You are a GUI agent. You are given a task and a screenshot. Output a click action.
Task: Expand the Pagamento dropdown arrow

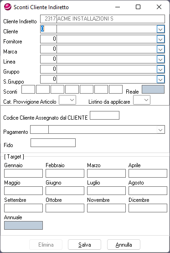(x=160, y=130)
